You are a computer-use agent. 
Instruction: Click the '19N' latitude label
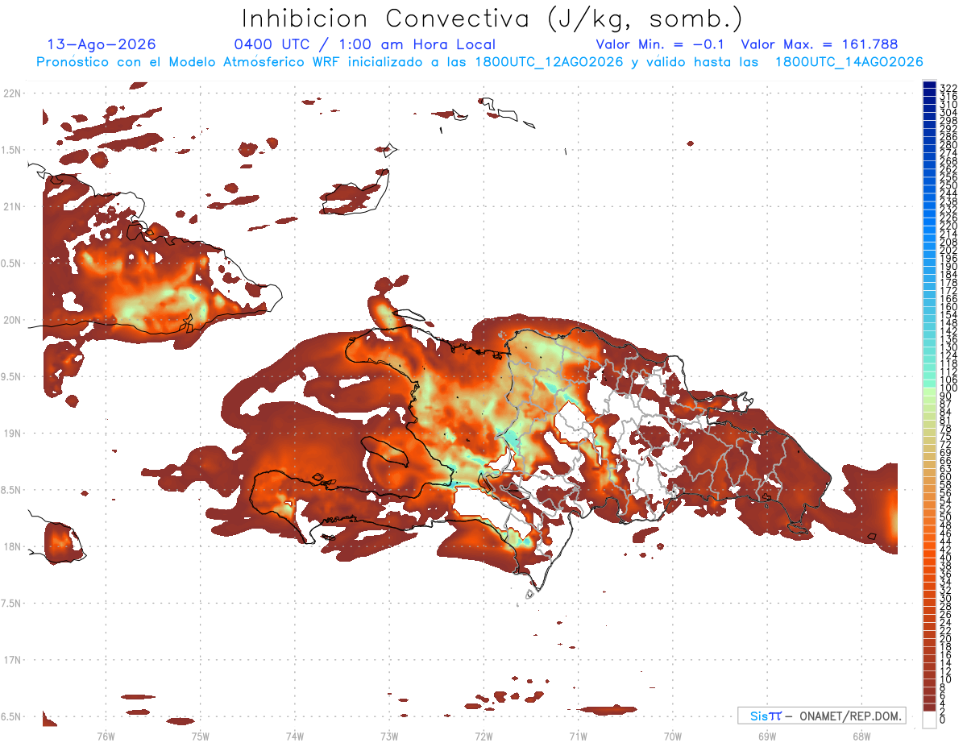click(13, 434)
